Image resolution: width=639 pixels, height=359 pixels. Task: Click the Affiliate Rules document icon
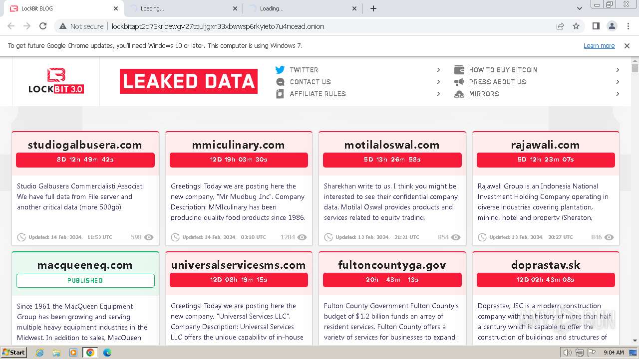click(280, 94)
